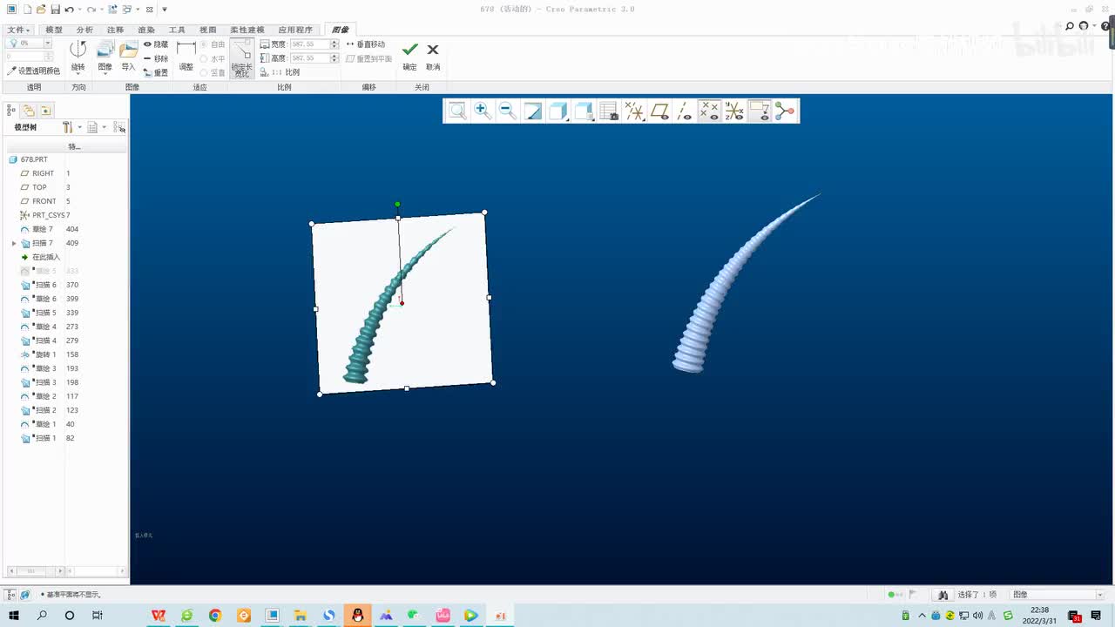Viewport: 1115px width, 627px height.
Task: Toggle coordinate system display icon
Action: click(735, 111)
